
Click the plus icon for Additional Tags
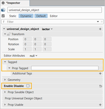pyautogui.click(x=100, y=73)
